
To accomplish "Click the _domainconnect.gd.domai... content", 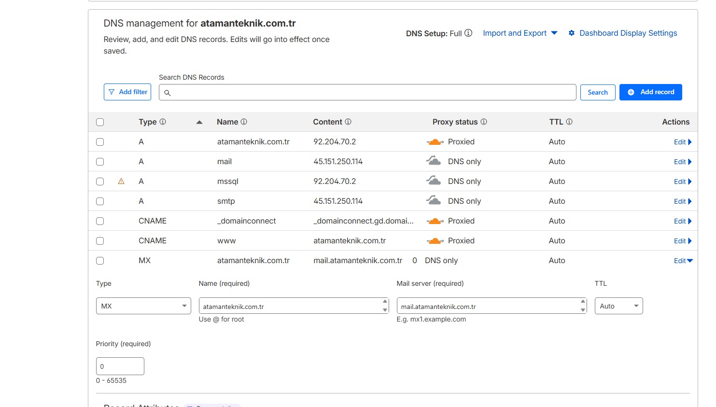I will coord(363,221).
